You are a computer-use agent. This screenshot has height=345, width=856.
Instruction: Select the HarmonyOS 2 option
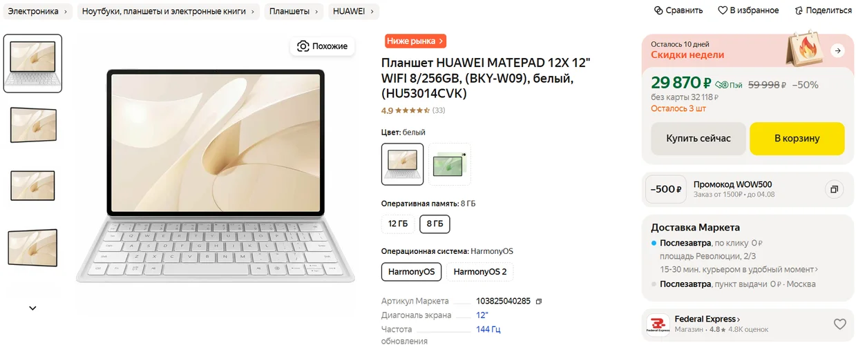pyautogui.click(x=480, y=272)
